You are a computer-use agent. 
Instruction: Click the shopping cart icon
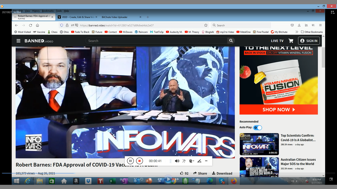click(x=291, y=41)
